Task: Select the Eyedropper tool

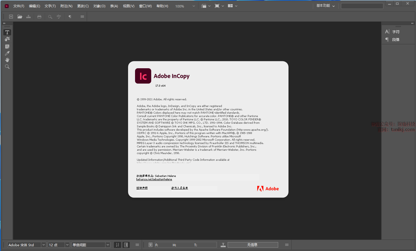Action: point(7,53)
